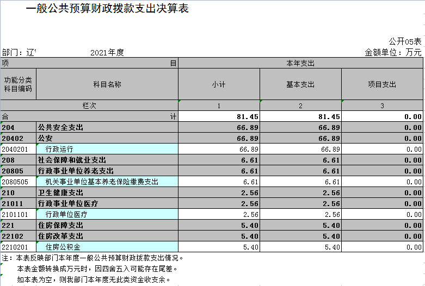Click the code cell 2080505

coord(18,182)
